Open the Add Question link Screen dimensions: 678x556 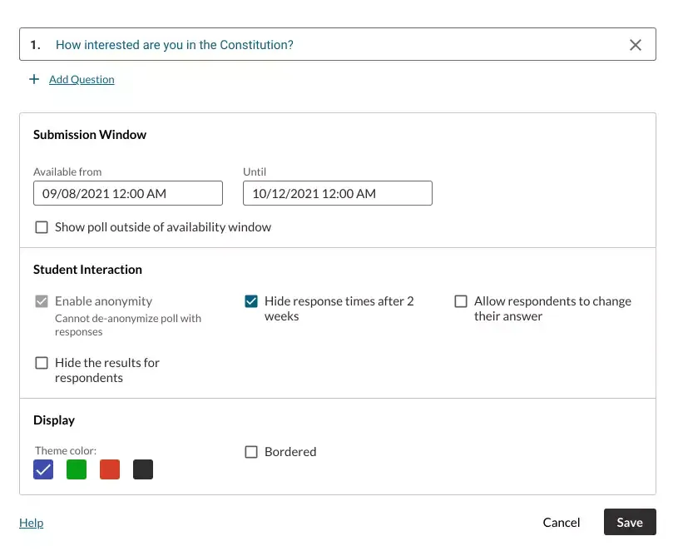click(82, 80)
